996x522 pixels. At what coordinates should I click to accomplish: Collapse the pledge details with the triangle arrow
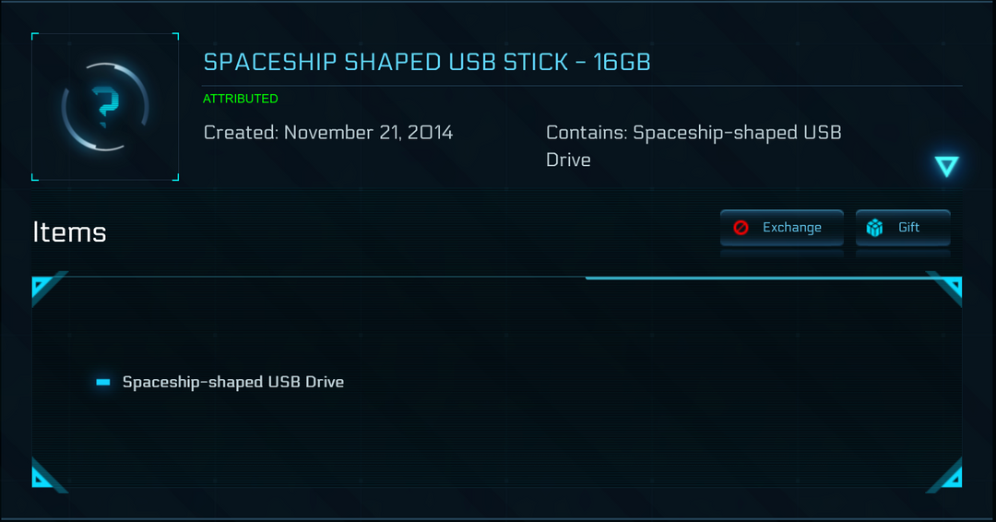point(946,166)
